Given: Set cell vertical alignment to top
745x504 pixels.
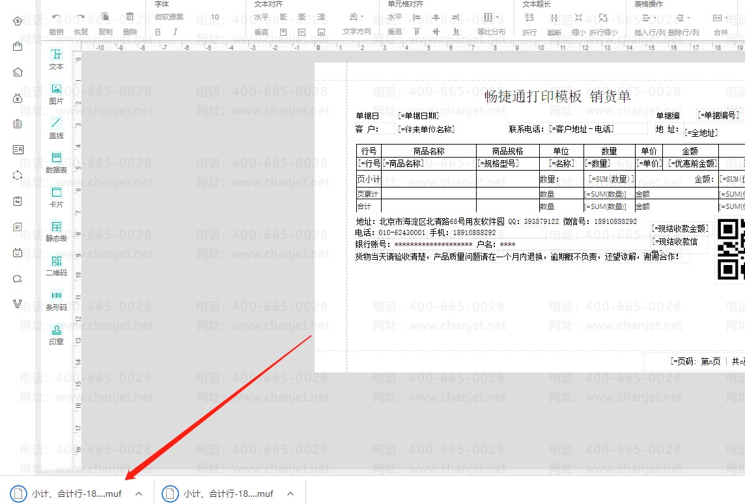Looking at the screenshot, I should click(417, 32).
